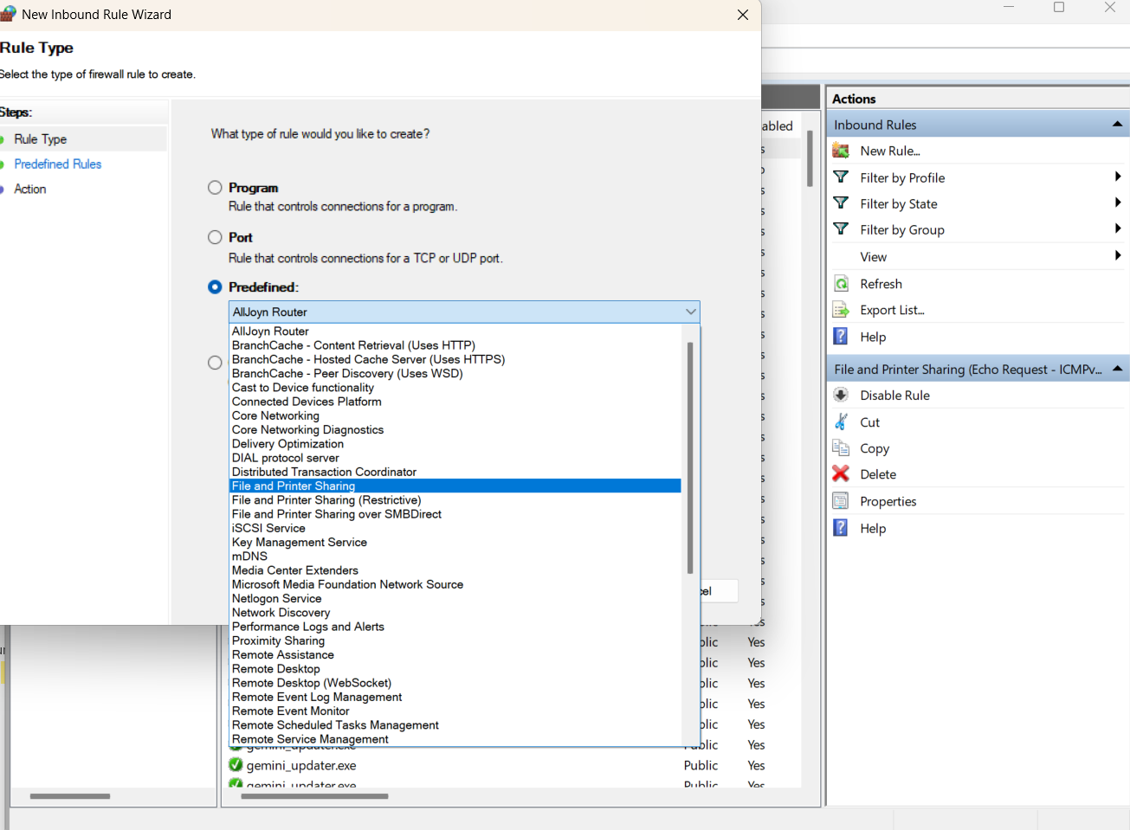Image resolution: width=1130 pixels, height=830 pixels.
Task: Choose Network Discovery from the list
Action: point(281,613)
